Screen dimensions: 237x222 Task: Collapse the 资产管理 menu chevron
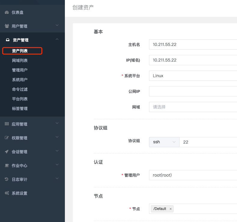pyautogui.click(x=57, y=39)
